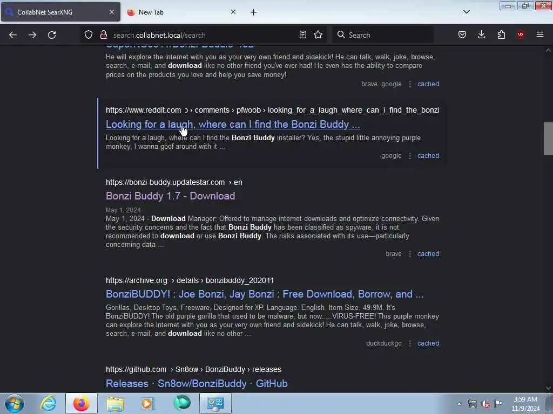Viewport: 553px width, 414px height.
Task: Focus the toolbar Search box
Action: click(x=383, y=35)
